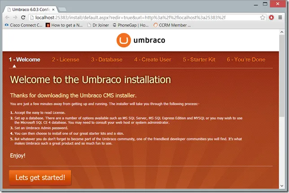The image size is (289, 193).
Task: Click the browser forward arrow
Action: [x=15, y=17]
